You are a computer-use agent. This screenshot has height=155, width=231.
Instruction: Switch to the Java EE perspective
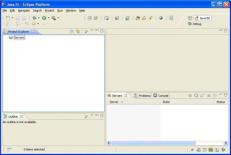(202, 18)
